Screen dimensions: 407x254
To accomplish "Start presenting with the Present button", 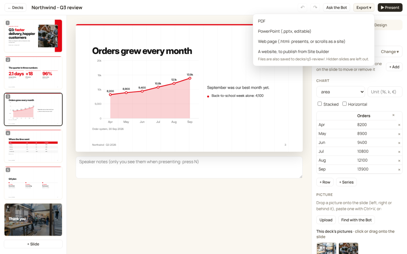I will [390, 7].
